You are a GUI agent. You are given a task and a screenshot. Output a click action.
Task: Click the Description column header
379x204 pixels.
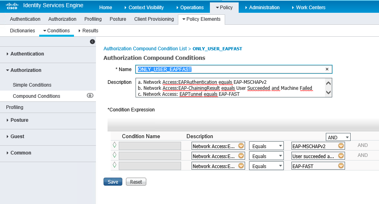click(199, 137)
